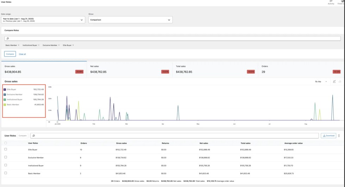Switch chart to line view icon

coord(334,81)
